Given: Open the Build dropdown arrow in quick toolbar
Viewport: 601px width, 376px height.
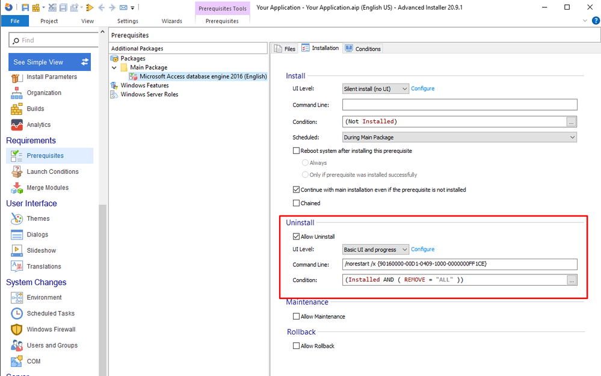Looking at the screenshot, I should (43, 7).
